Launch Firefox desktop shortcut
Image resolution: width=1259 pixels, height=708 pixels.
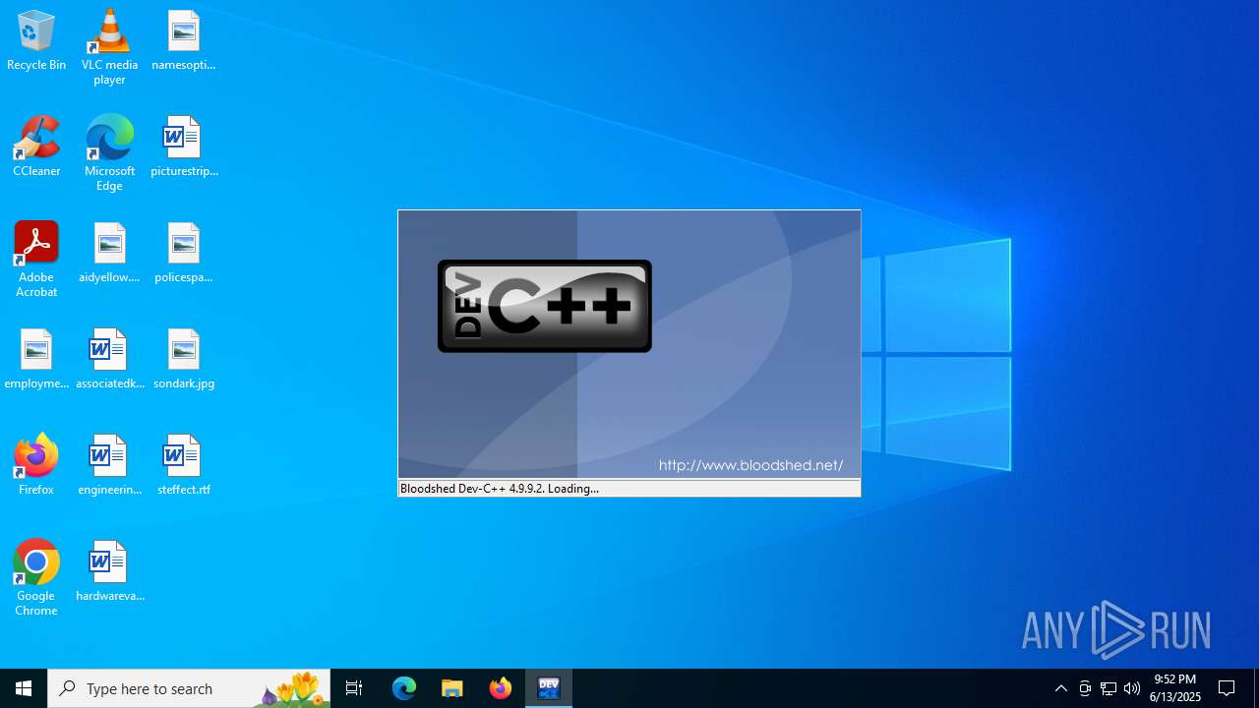36,465
